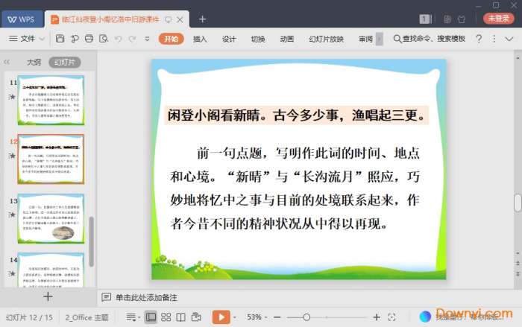Click the document icon beside the skin icon
The width and height of the screenshot is (522, 327).
pyautogui.click(x=447, y=19)
